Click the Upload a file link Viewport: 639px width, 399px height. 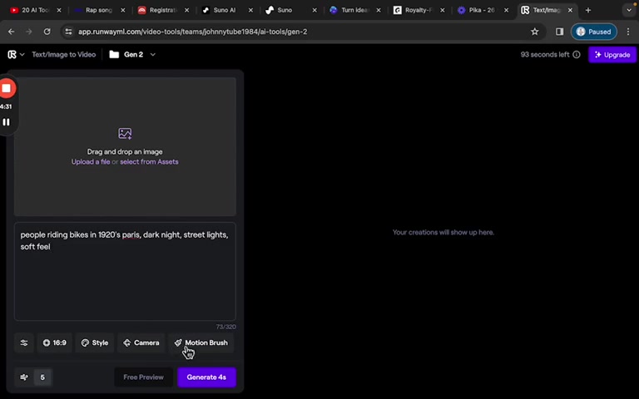coord(91,161)
